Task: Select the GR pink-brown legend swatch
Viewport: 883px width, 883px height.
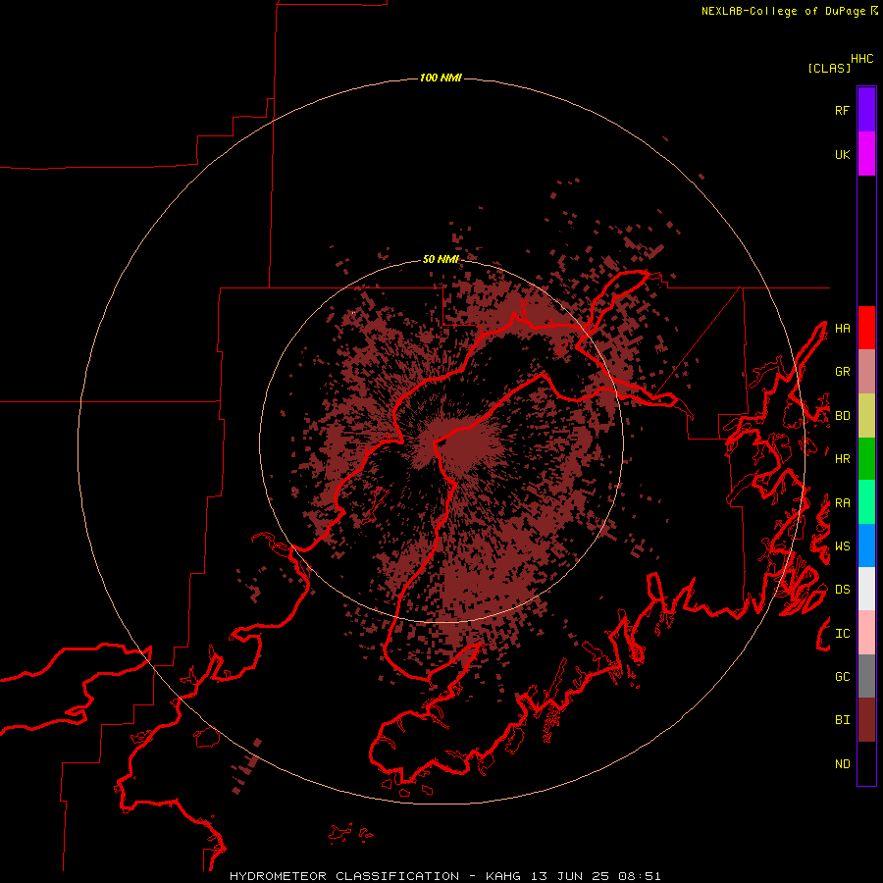Action: click(866, 372)
